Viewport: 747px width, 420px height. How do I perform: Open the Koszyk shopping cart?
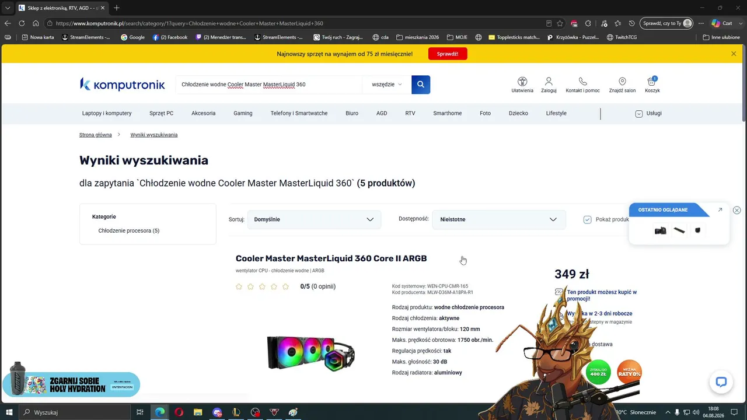pyautogui.click(x=652, y=85)
